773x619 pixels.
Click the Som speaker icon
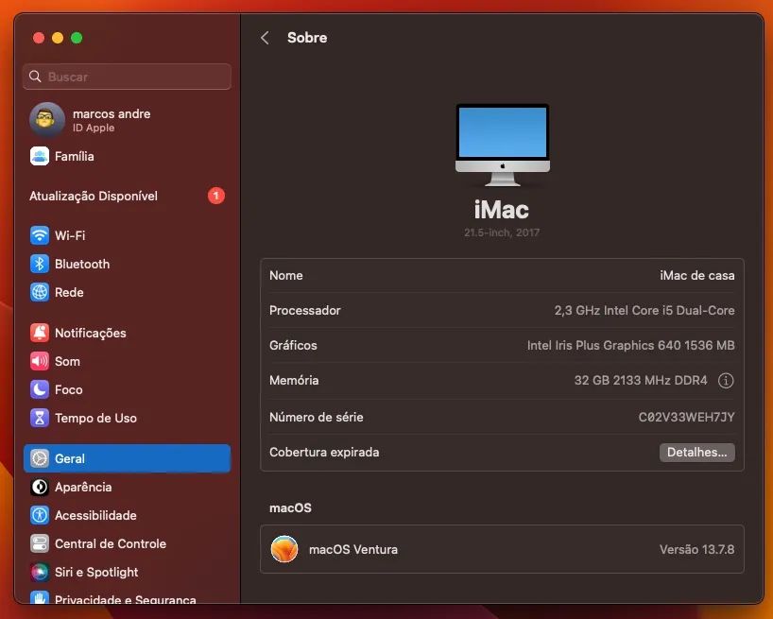pos(40,361)
